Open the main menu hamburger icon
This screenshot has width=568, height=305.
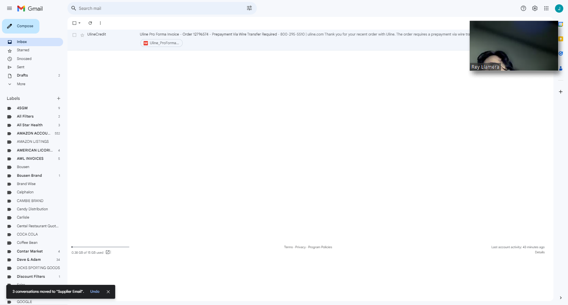click(x=9, y=8)
